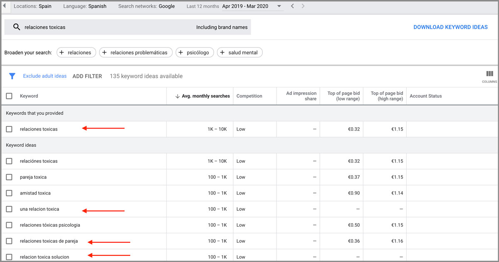Click the blue filter funnel icon
The image size is (499, 262).
coord(12,76)
